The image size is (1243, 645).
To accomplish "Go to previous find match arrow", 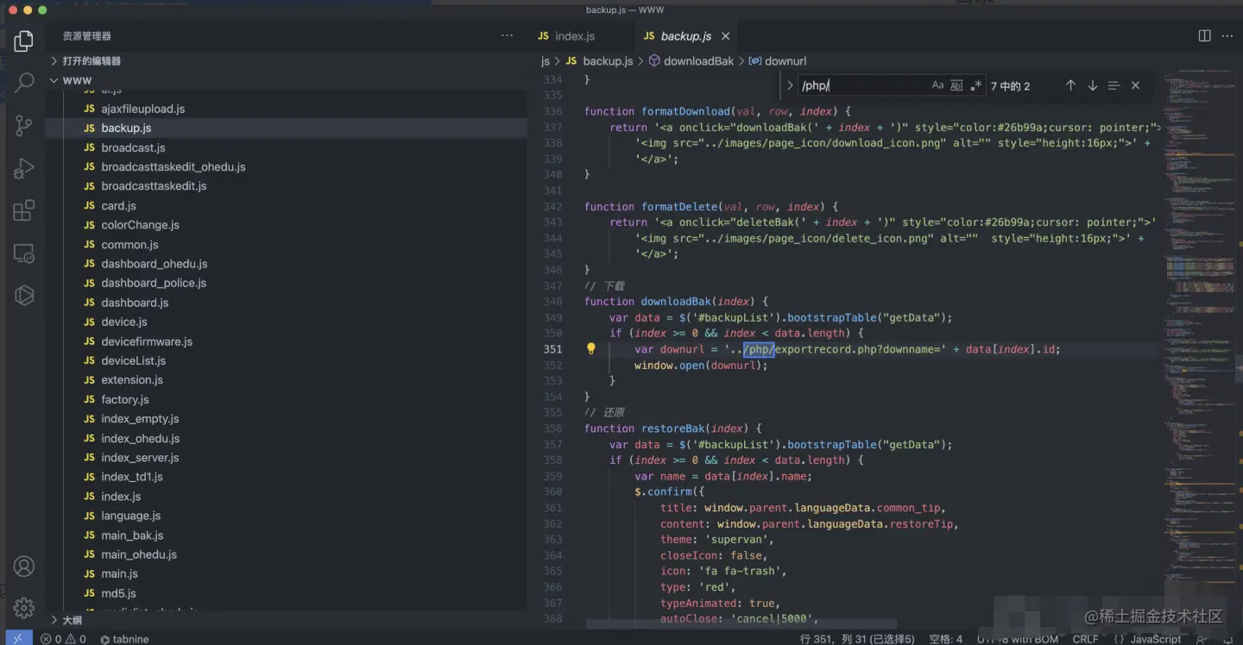I will [x=1070, y=85].
